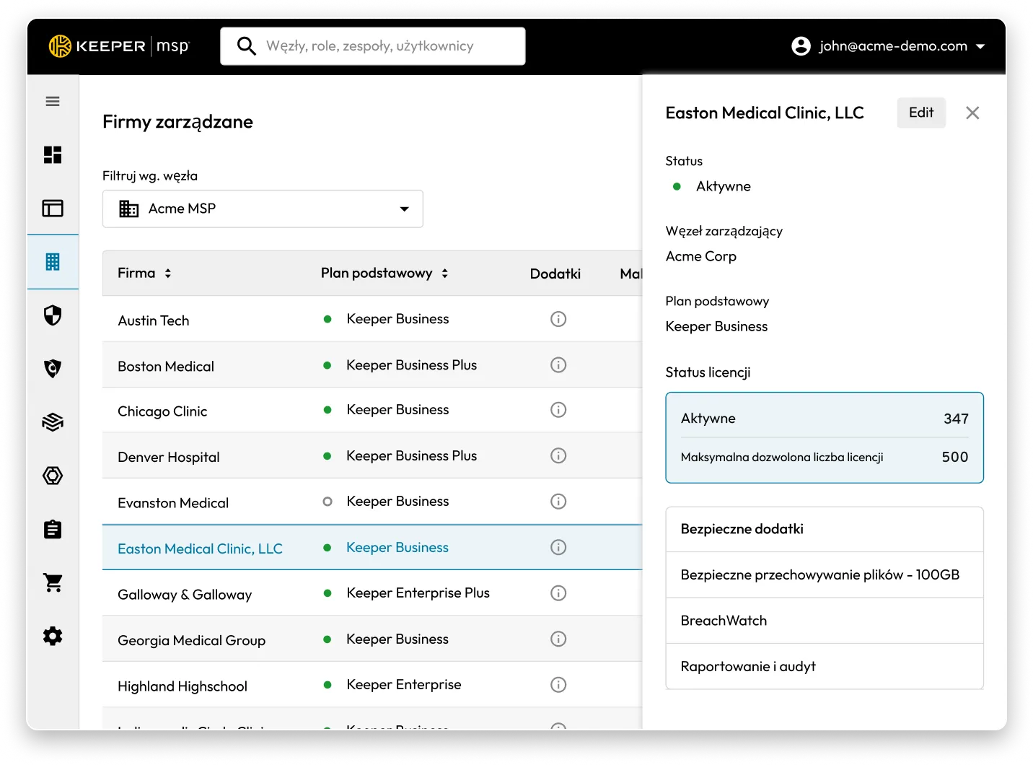Click the Easton Medical Clinic, LLC link
This screenshot has width=1033, height=765.
click(x=200, y=549)
